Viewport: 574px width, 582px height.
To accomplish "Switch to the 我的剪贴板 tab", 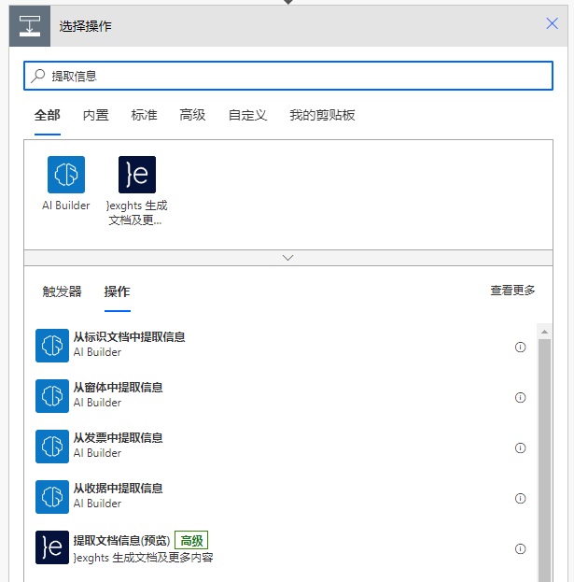I will click(322, 115).
